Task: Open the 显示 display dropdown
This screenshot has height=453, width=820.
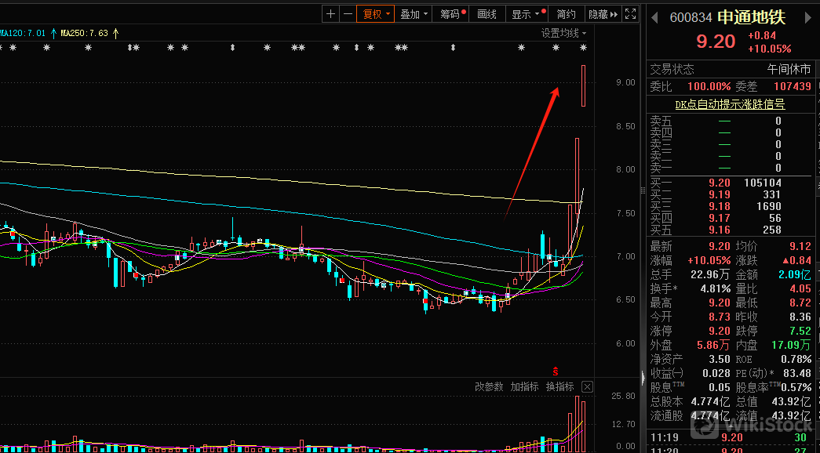Action: tap(525, 14)
